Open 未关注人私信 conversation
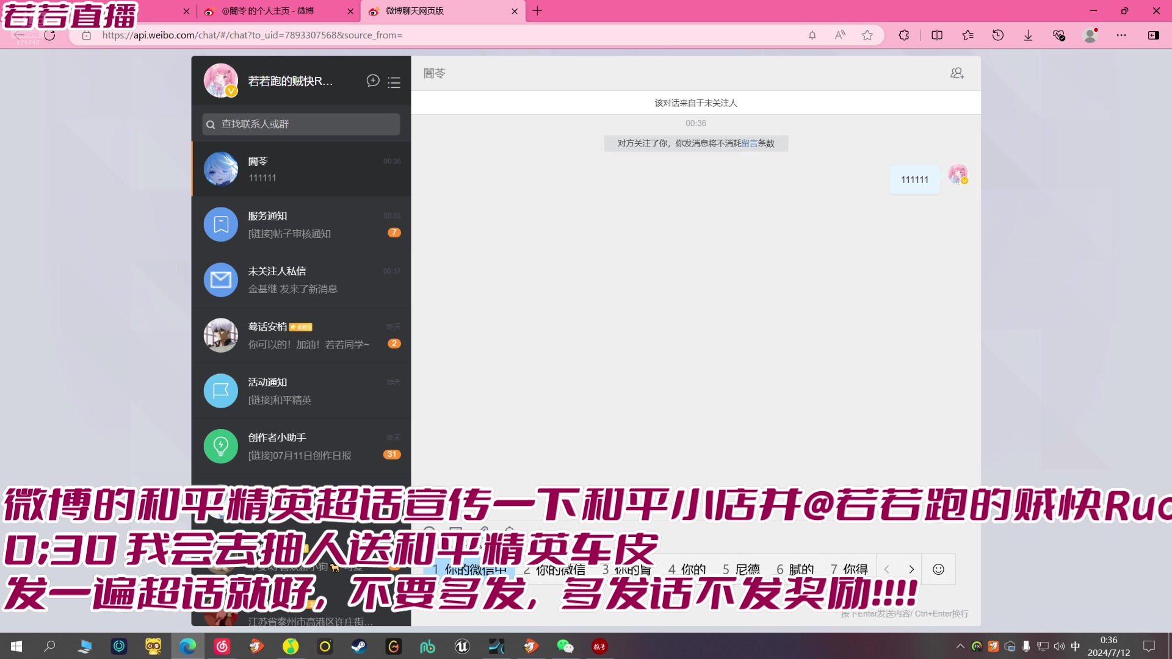The width and height of the screenshot is (1172, 659). (302, 279)
